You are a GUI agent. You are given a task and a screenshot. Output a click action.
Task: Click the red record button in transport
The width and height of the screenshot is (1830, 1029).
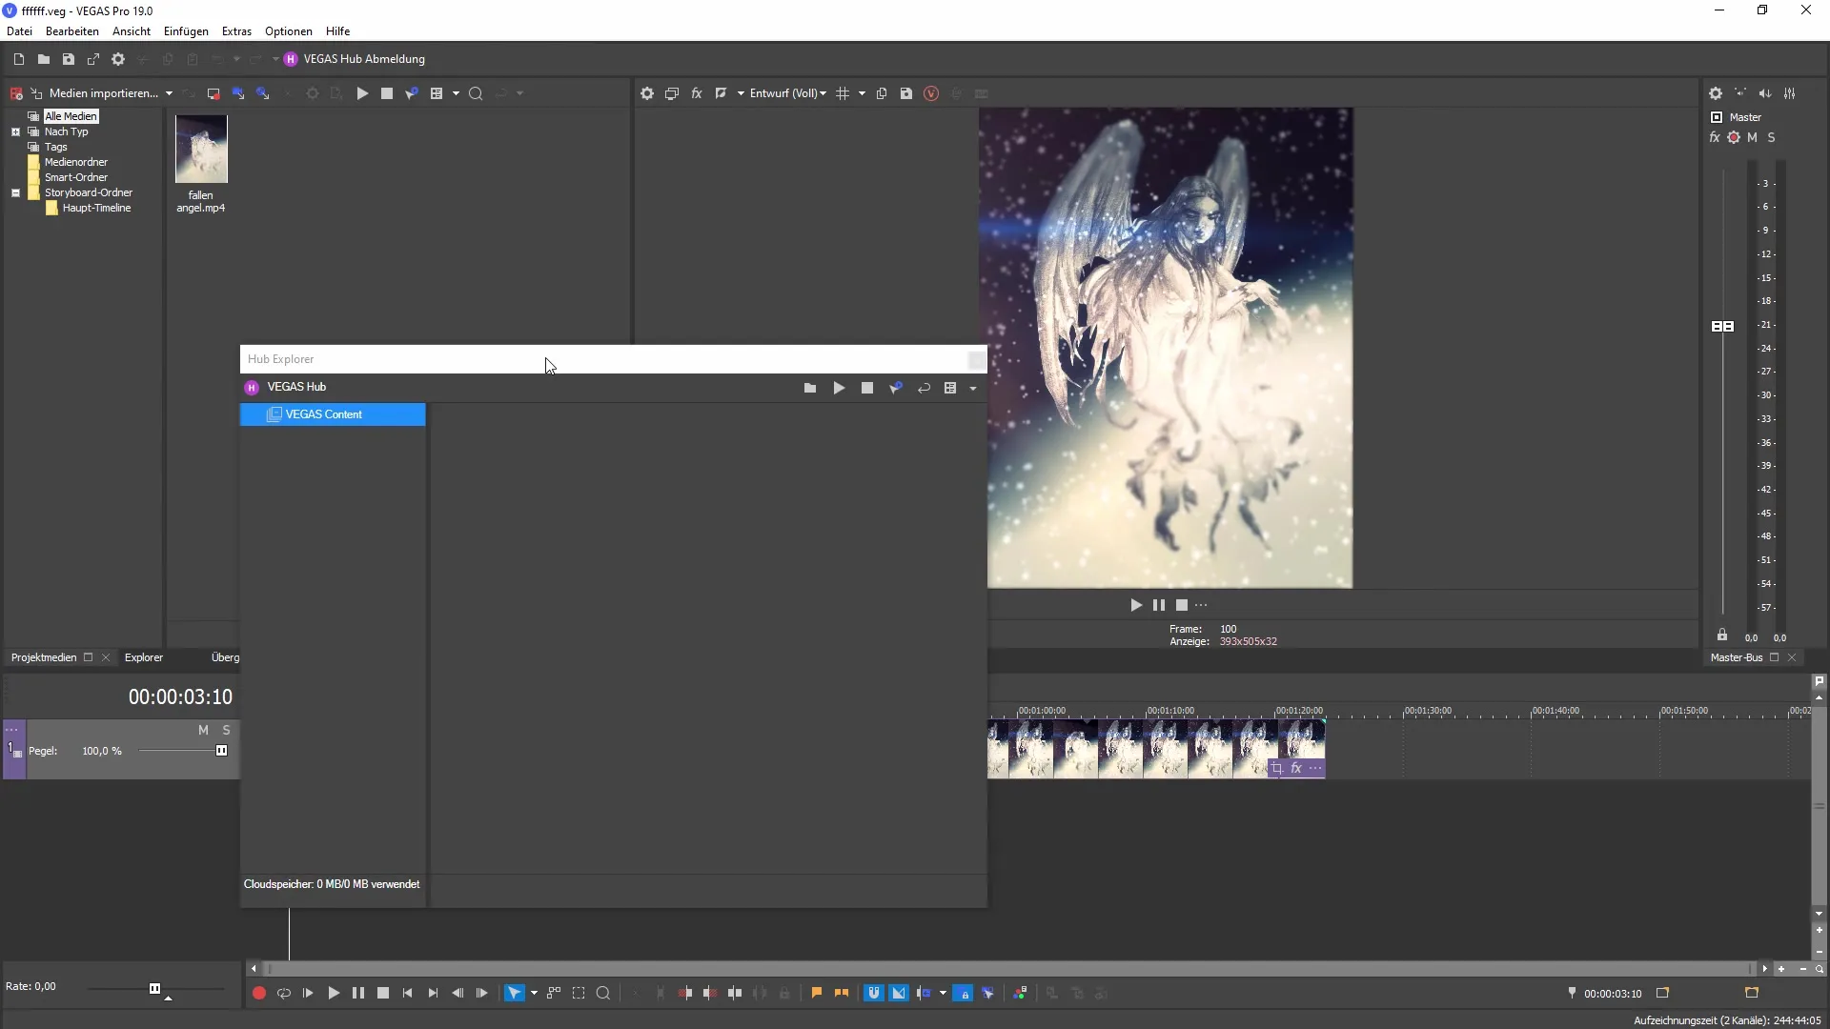point(258,993)
